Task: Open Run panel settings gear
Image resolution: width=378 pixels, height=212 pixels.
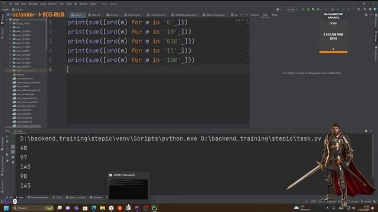Action: [366, 131]
